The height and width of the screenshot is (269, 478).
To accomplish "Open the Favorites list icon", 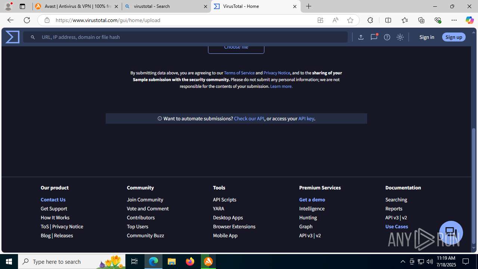I will [x=405, y=20].
